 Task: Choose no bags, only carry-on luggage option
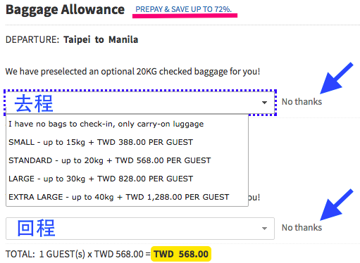point(127,124)
